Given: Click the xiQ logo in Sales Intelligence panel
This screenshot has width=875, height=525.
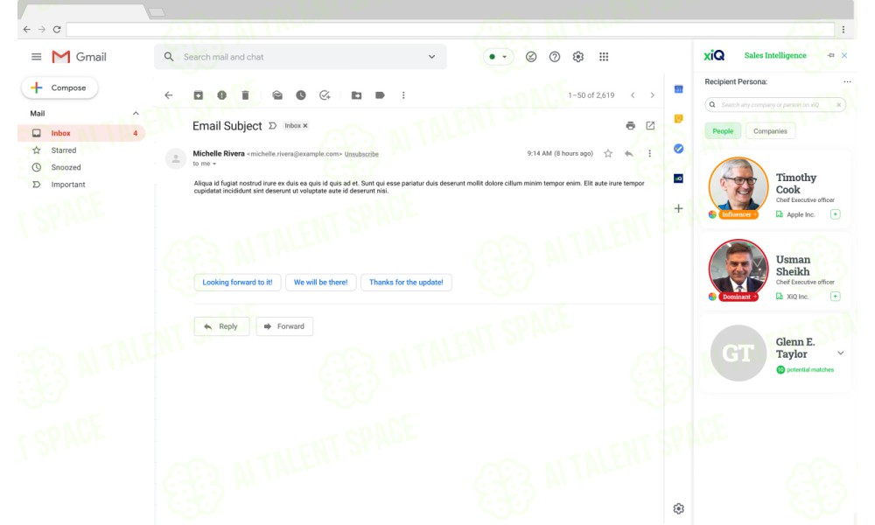Looking at the screenshot, I should pyautogui.click(x=714, y=55).
